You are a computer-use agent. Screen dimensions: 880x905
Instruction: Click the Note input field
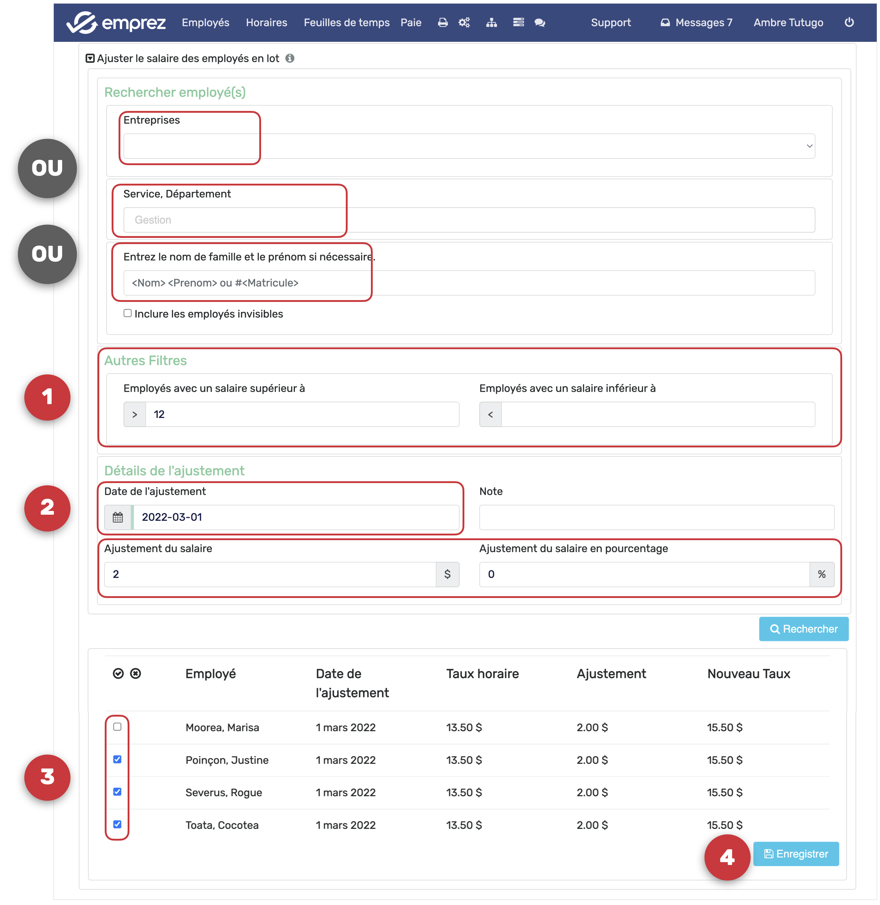[656, 517]
